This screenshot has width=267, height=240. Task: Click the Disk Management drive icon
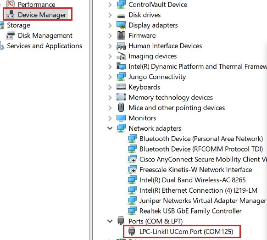[x=10, y=35]
